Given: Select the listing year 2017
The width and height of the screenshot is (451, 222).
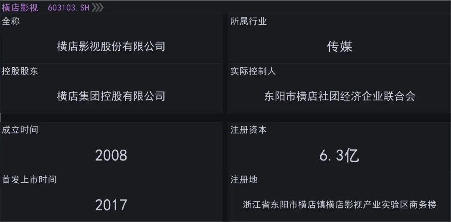Looking at the screenshot, I should point(111,205).
